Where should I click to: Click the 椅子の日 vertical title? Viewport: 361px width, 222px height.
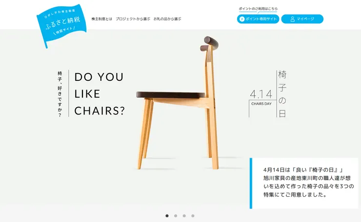click(282, 94)
